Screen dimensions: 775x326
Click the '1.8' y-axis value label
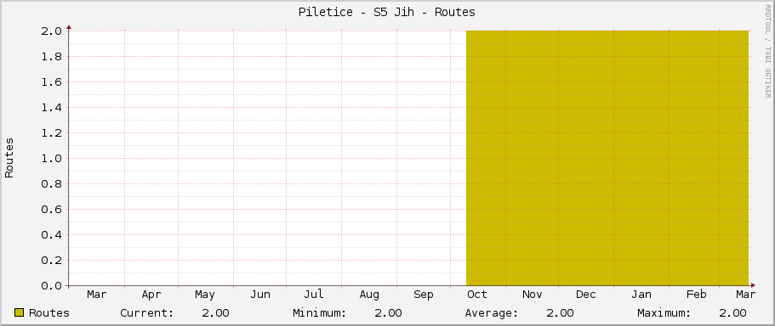pyautogui.click(x=51, y=57)
